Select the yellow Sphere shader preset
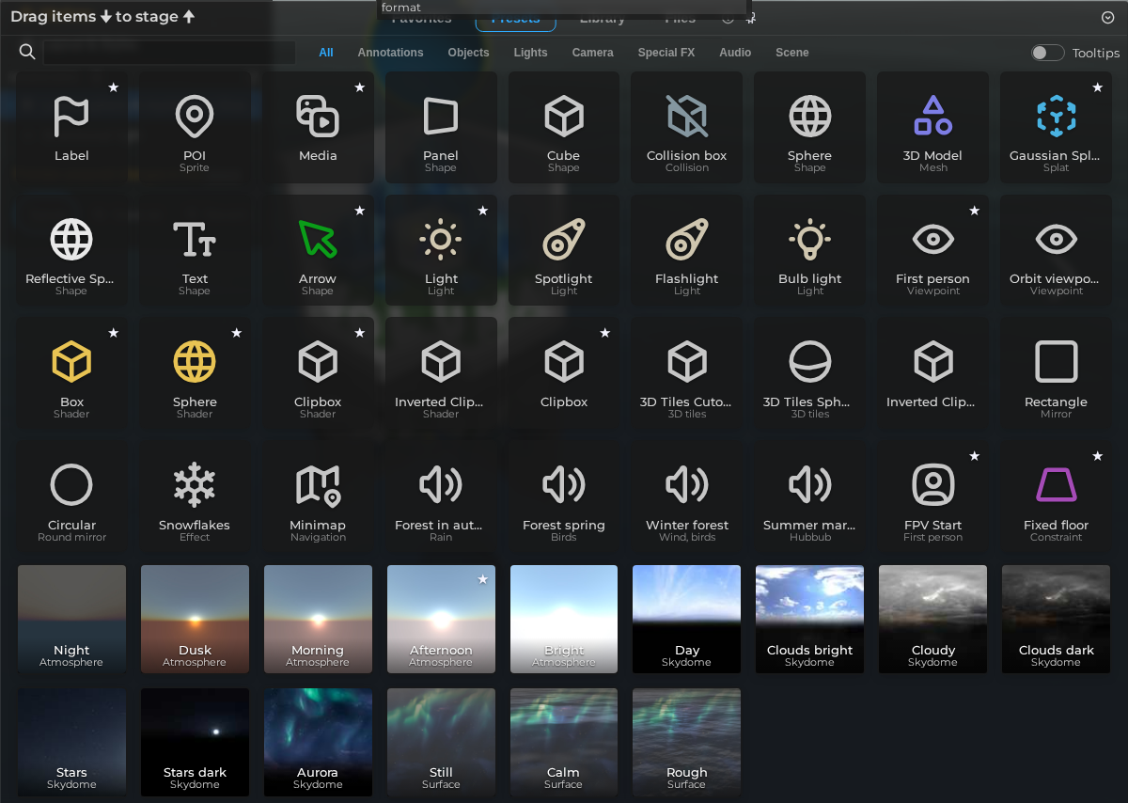 click(195, 373)
